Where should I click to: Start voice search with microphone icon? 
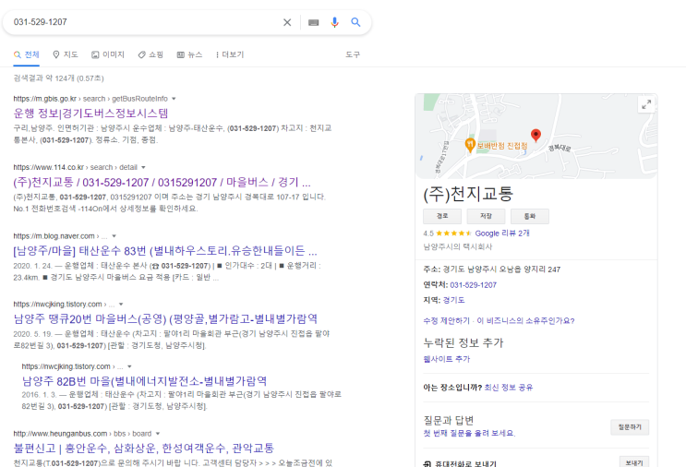point(334,22)
